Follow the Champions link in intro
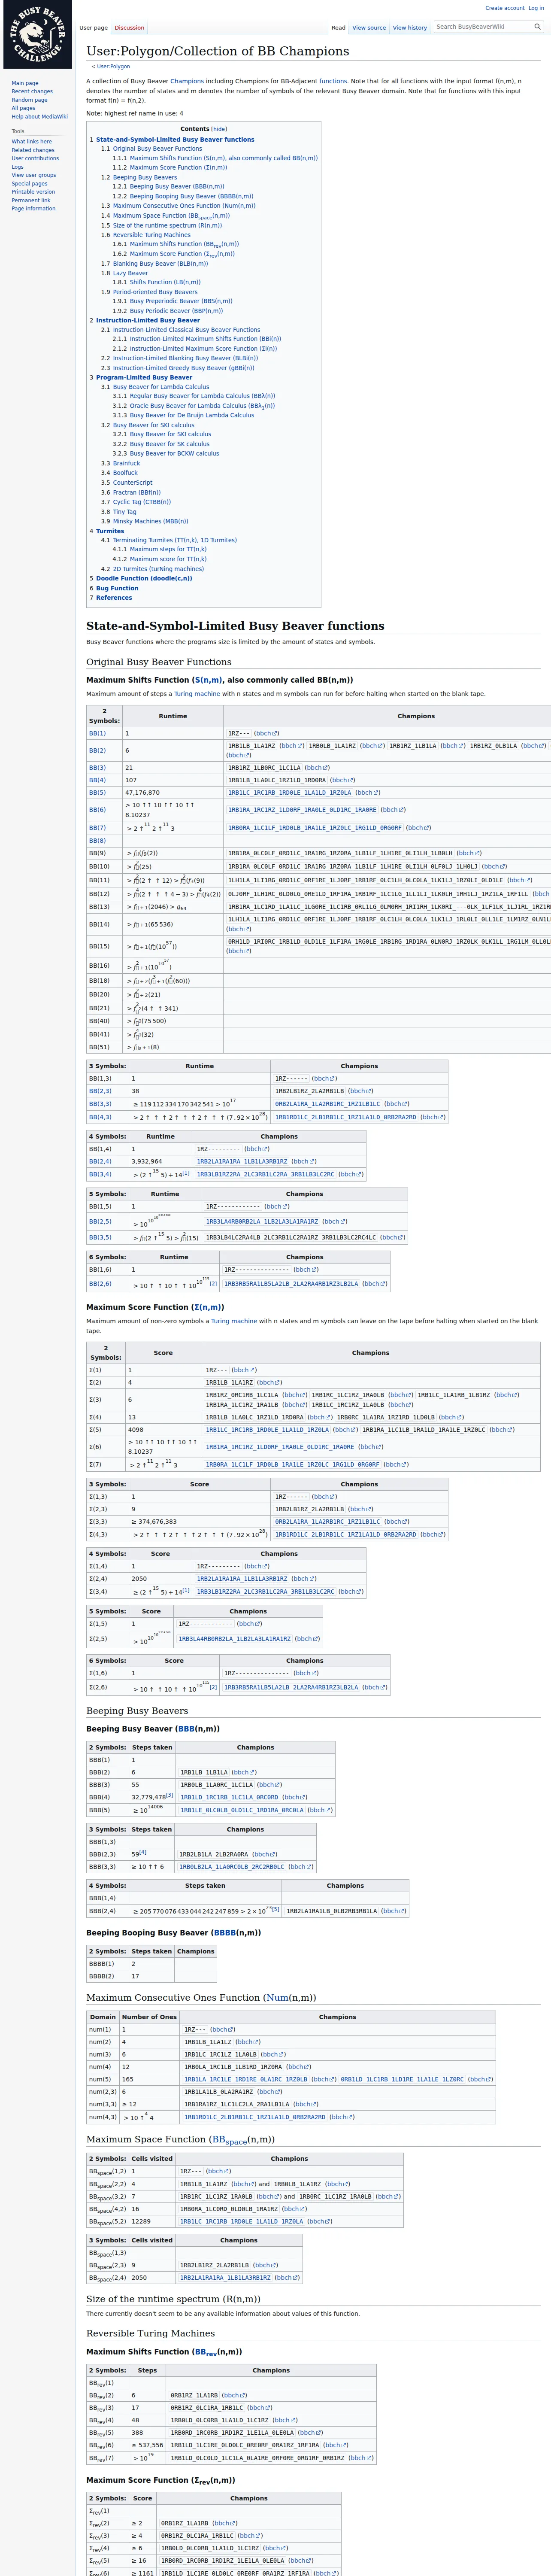The image size is (551, 2576). pyautogui.click(x=187, y=81)
